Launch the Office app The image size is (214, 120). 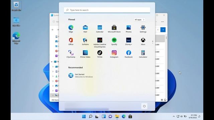(71, 41)
